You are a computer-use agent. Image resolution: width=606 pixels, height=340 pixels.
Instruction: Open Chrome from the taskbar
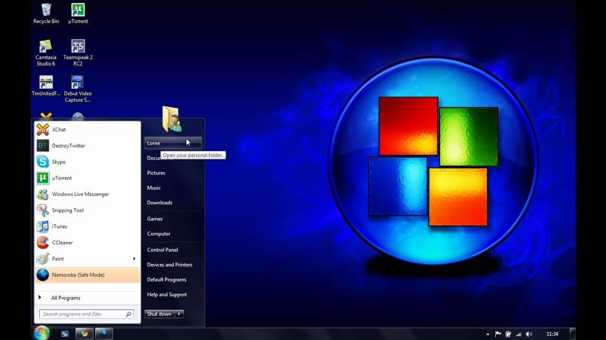[x=84, y=334]
